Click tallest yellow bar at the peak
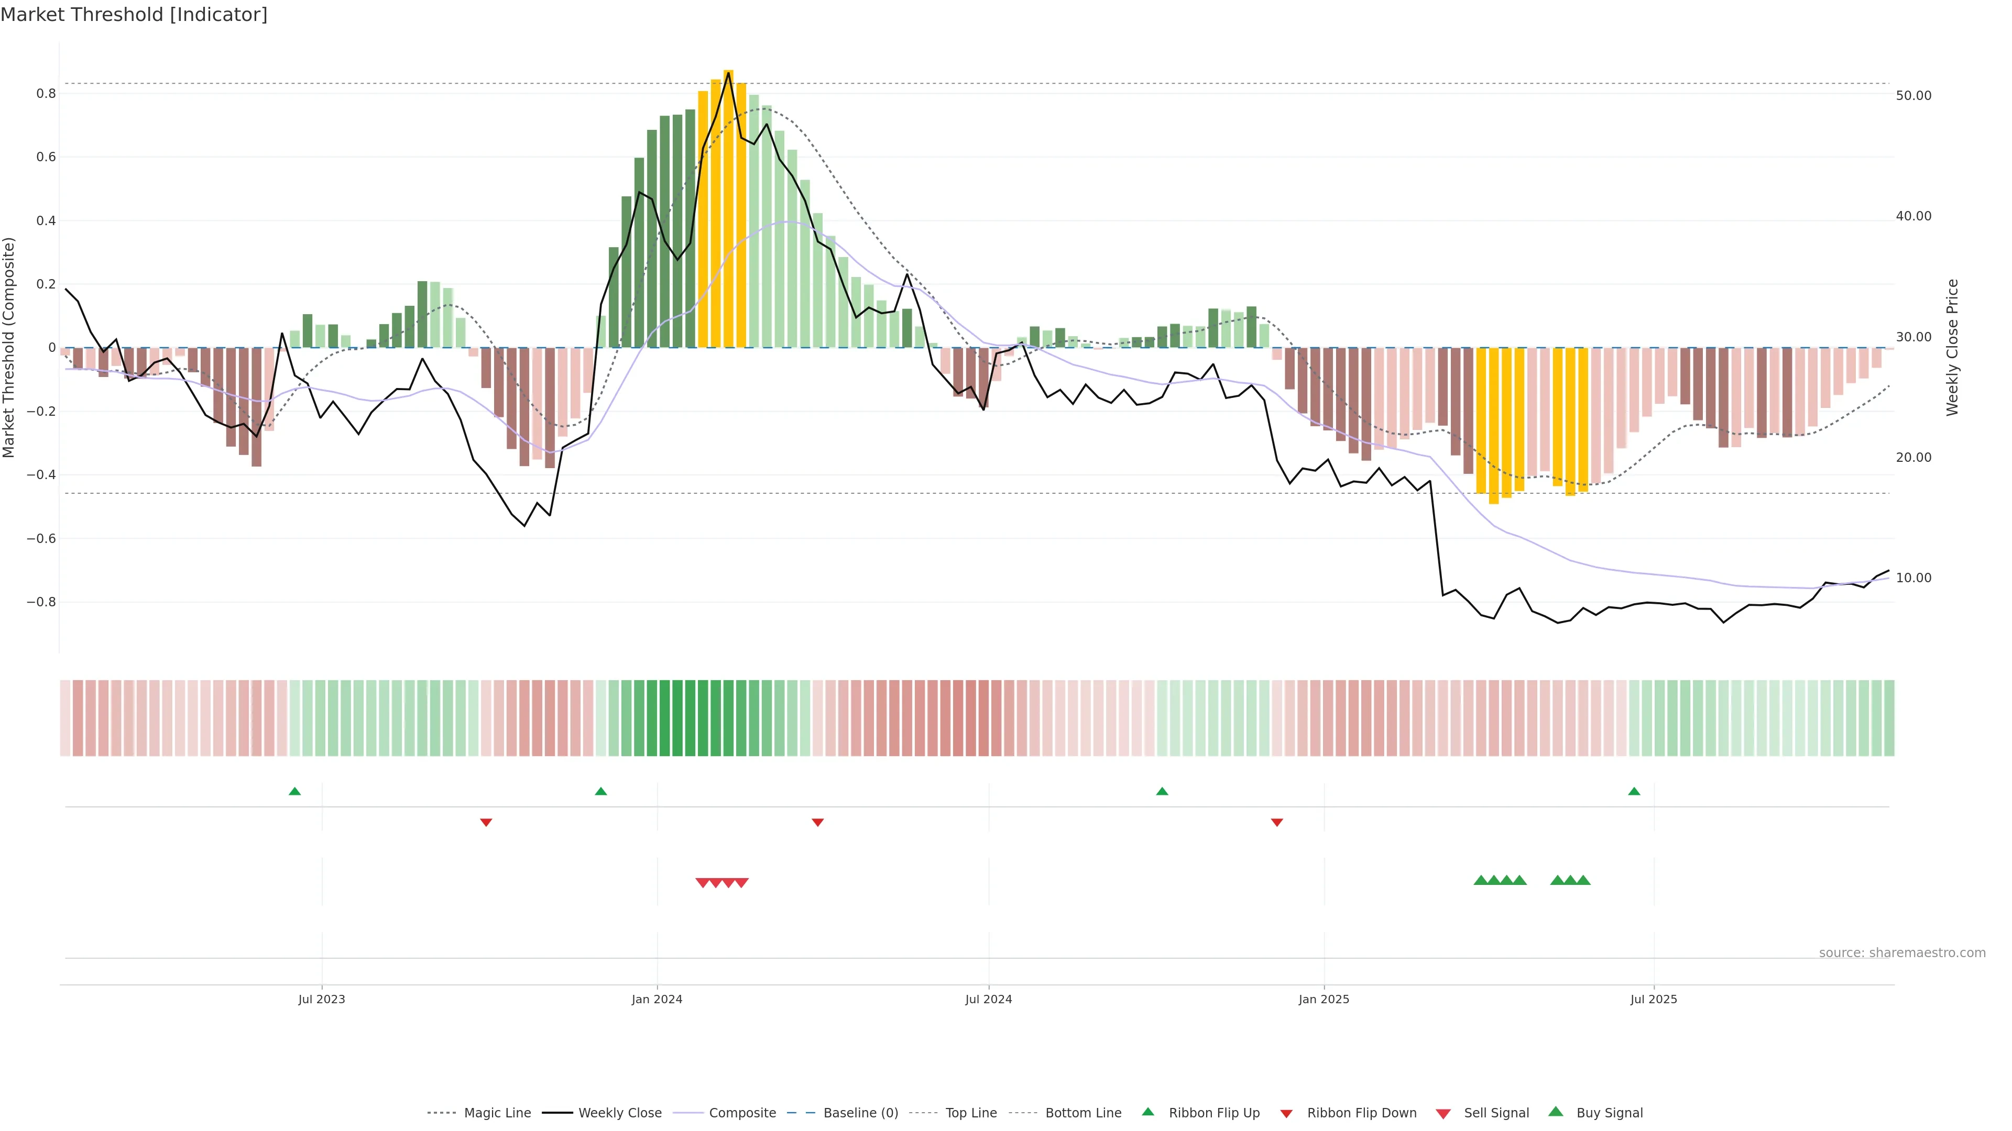Image resolution: width=2012 pixels, height=1131 pixels. (x=728, y=203)
